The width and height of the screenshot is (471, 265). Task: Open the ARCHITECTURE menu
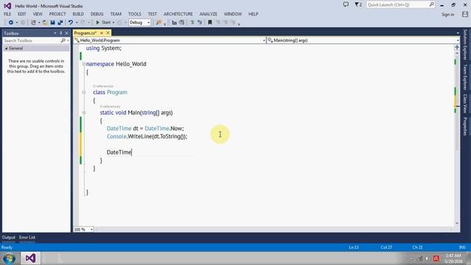click(x=178, y=14)
